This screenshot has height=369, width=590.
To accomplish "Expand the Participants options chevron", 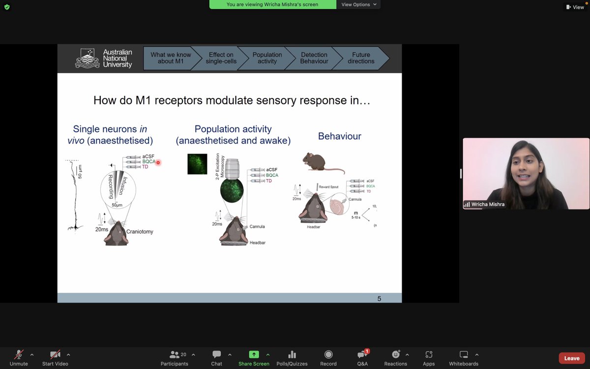I will tap(193, 355).
